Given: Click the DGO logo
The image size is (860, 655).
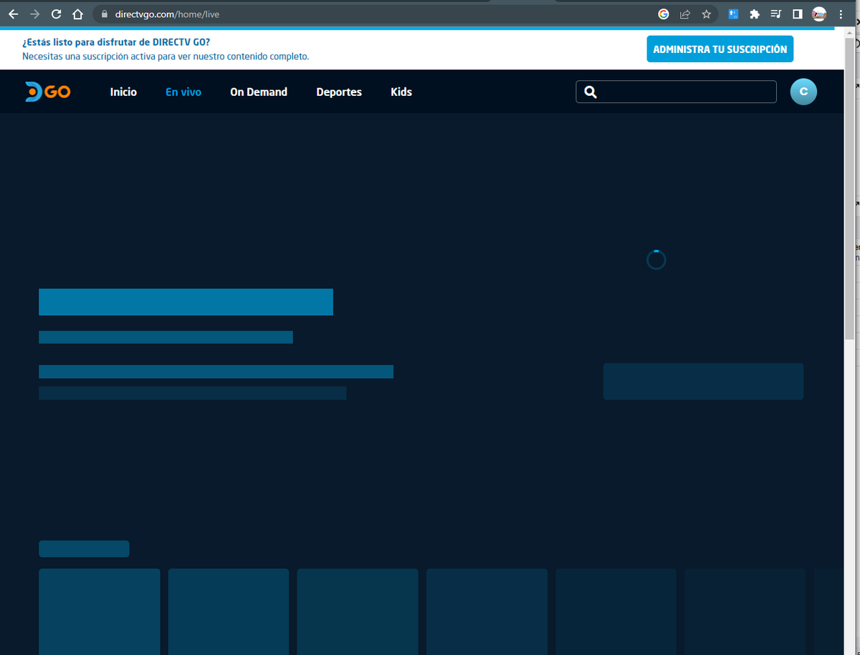Looking at the screenshot, I should click(47, 92).
